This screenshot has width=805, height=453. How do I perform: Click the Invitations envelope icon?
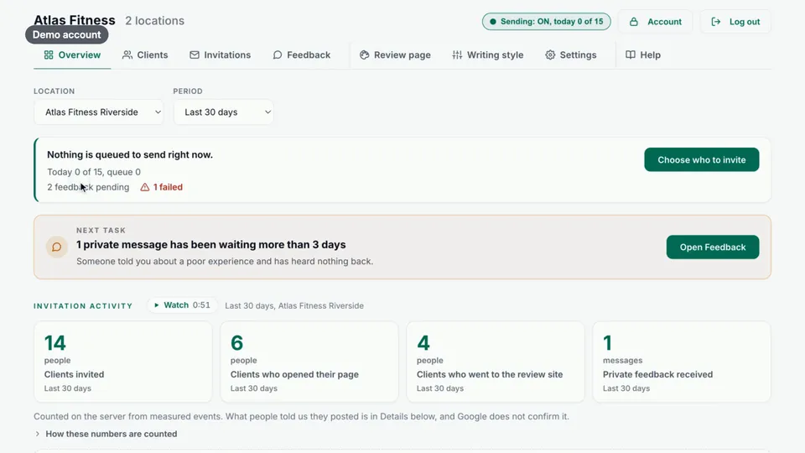(194, 55)
